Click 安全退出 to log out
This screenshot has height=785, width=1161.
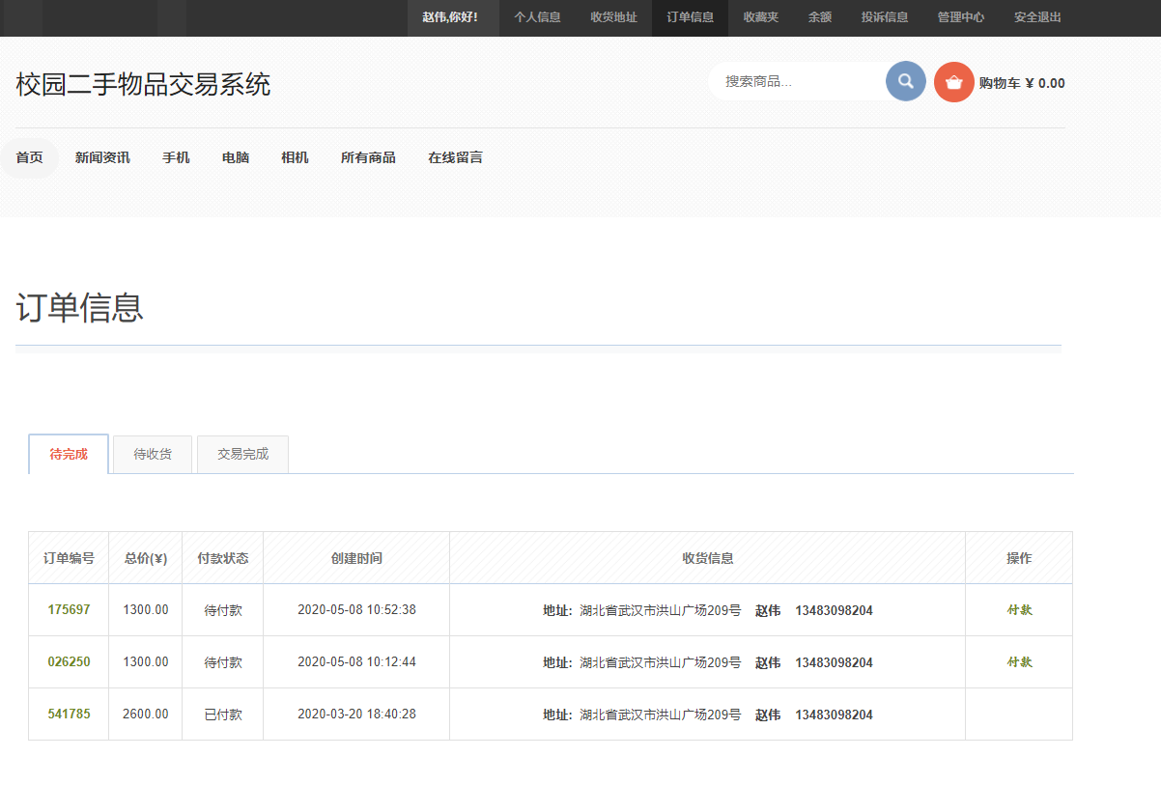[1037, 17]
